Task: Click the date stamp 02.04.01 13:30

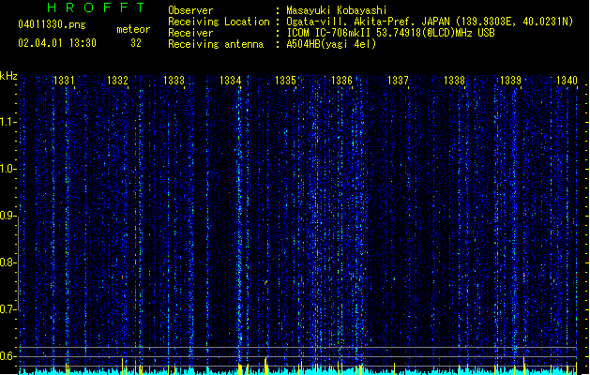Action: (x=57, y=43)
